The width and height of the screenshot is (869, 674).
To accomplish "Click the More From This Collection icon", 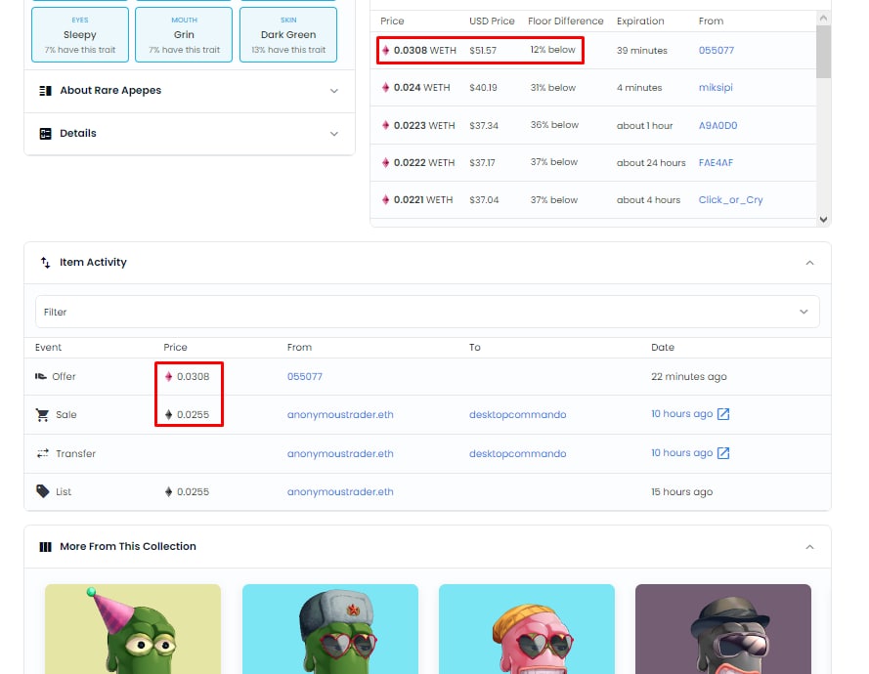I will tap(45, 547).
